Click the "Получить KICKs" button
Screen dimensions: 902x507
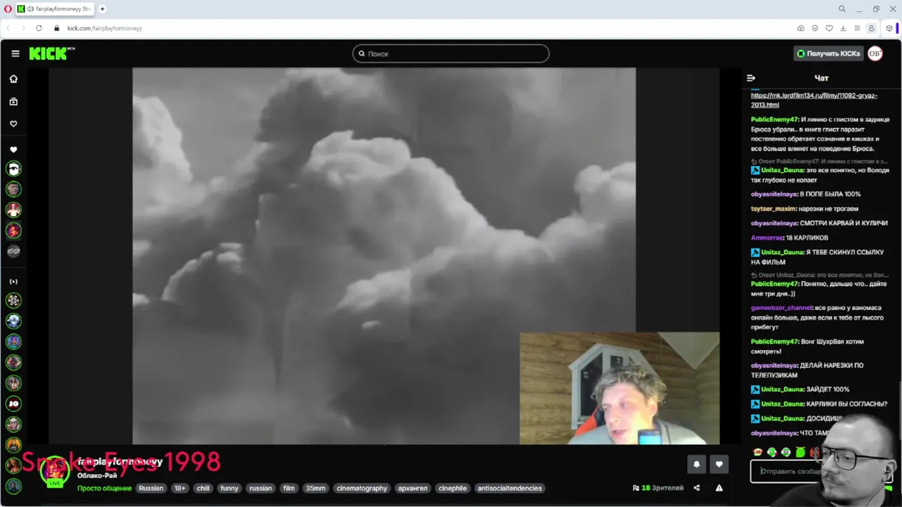pyautogui.click(x=829, y=54)
